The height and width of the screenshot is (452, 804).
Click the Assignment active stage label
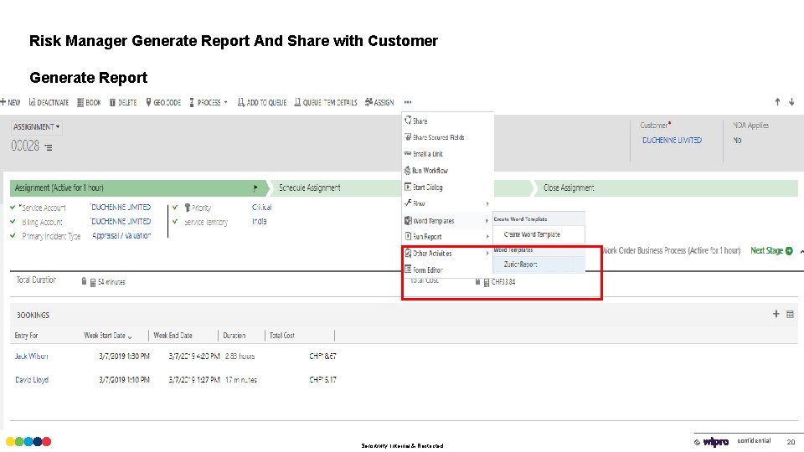59,188
